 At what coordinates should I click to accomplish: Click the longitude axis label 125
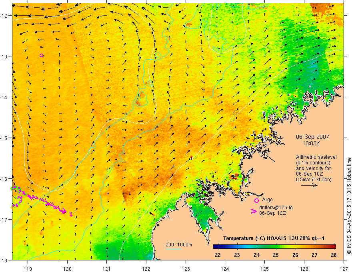pyautogui.click(x=264, y=269)
